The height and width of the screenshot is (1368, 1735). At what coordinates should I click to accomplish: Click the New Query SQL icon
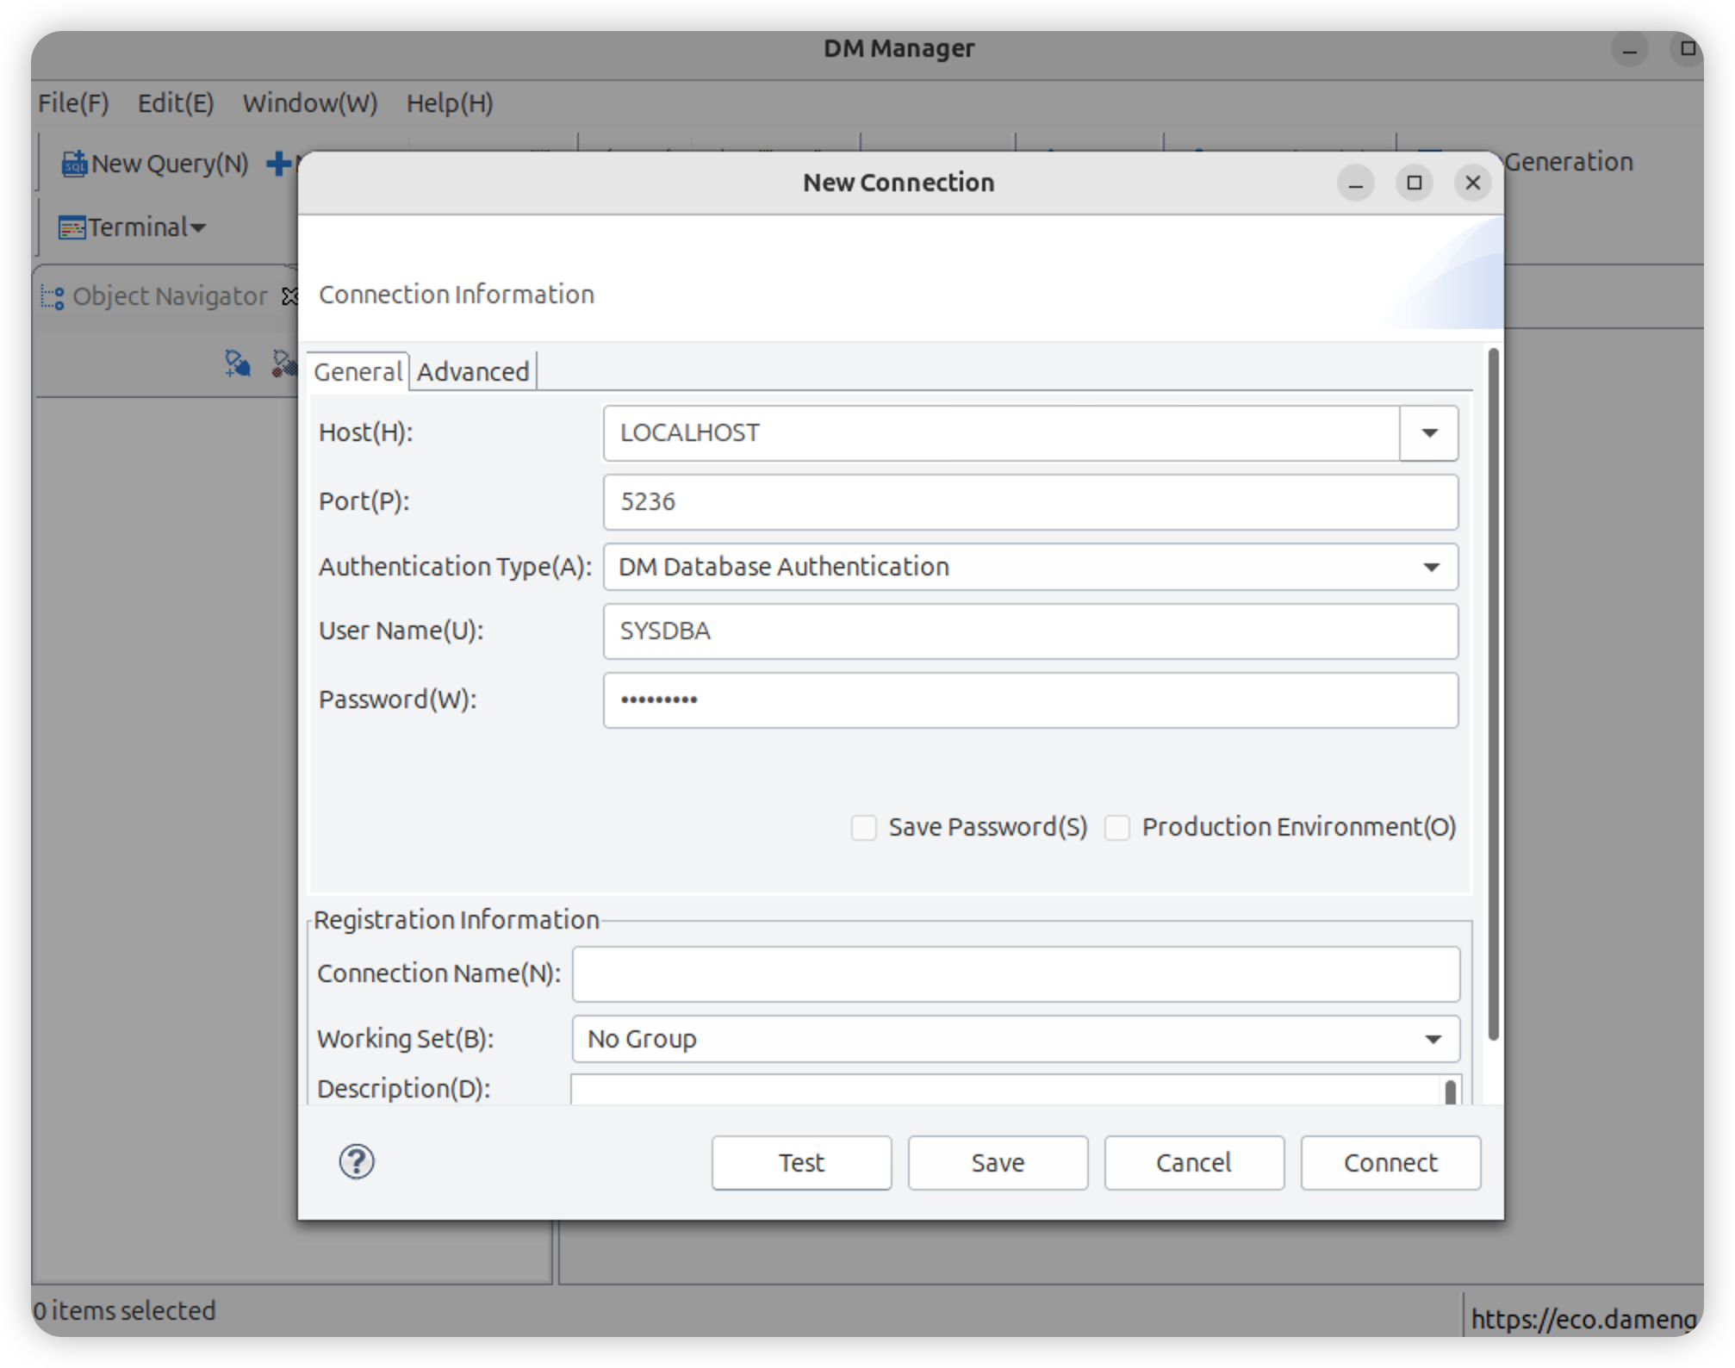point(74,163)
